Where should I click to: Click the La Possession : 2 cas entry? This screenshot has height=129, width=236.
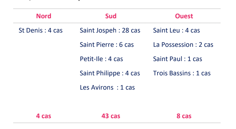pos(183,45)
